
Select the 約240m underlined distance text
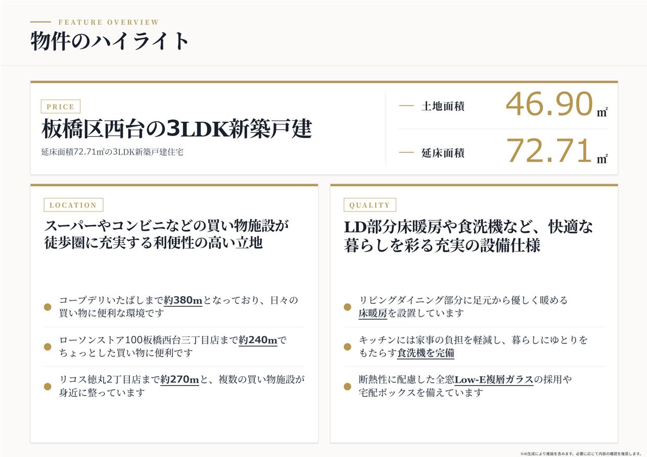[x=258, y=340]
